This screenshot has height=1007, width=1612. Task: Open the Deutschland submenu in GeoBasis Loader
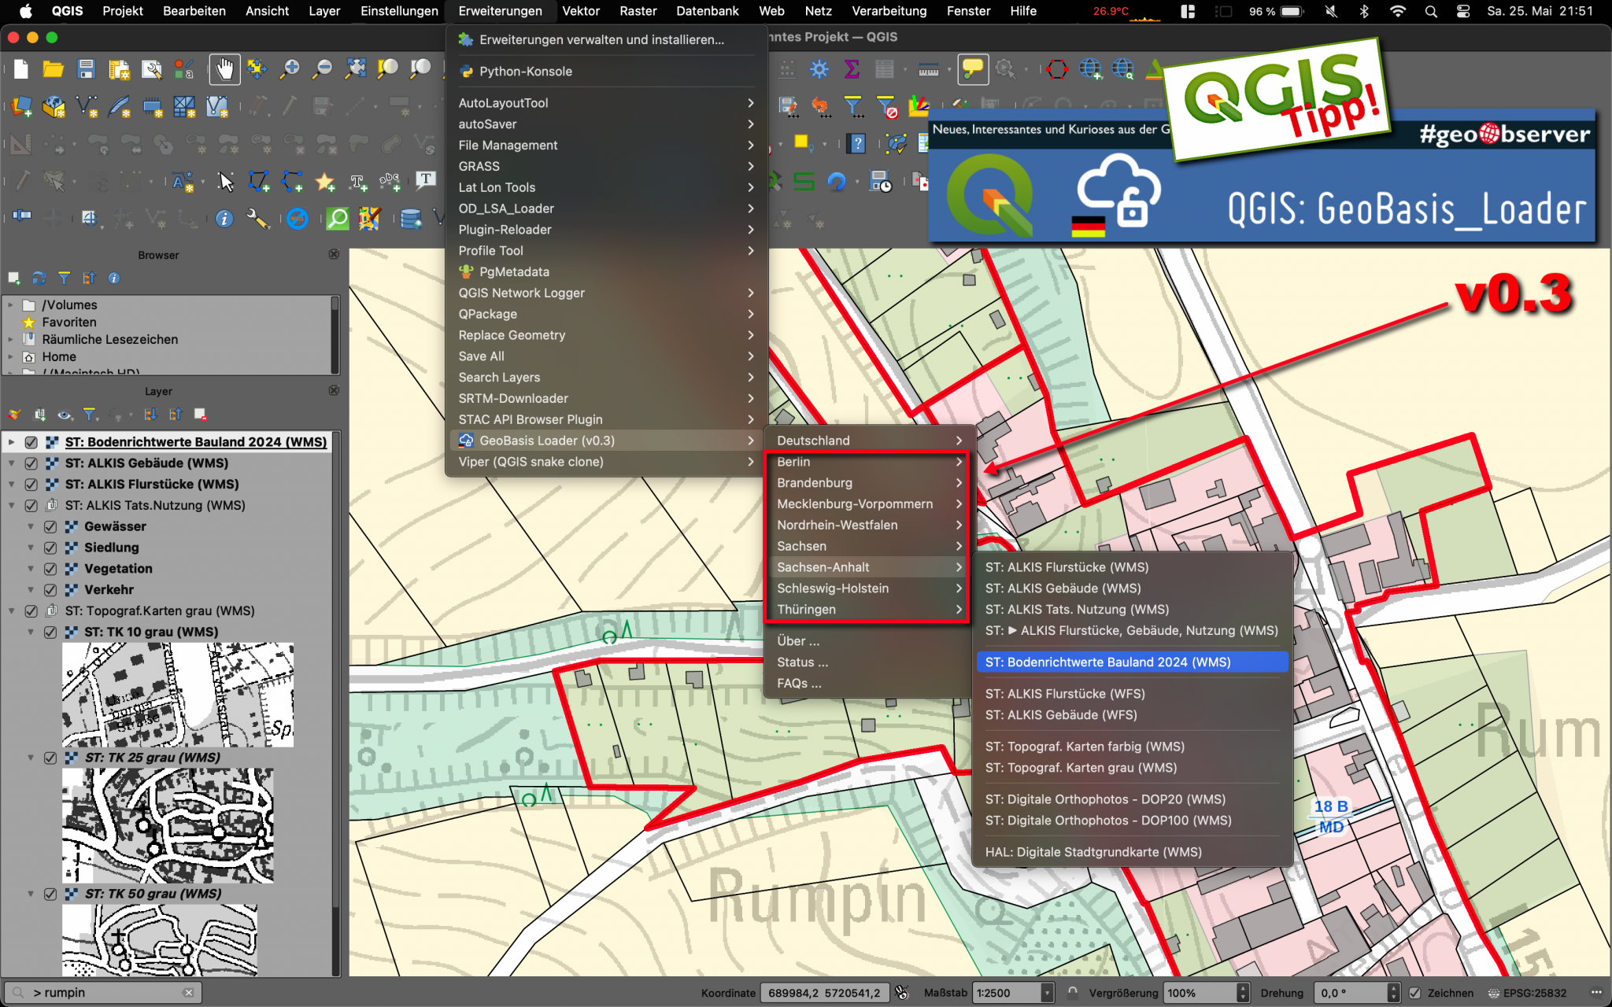click(812, 441)
